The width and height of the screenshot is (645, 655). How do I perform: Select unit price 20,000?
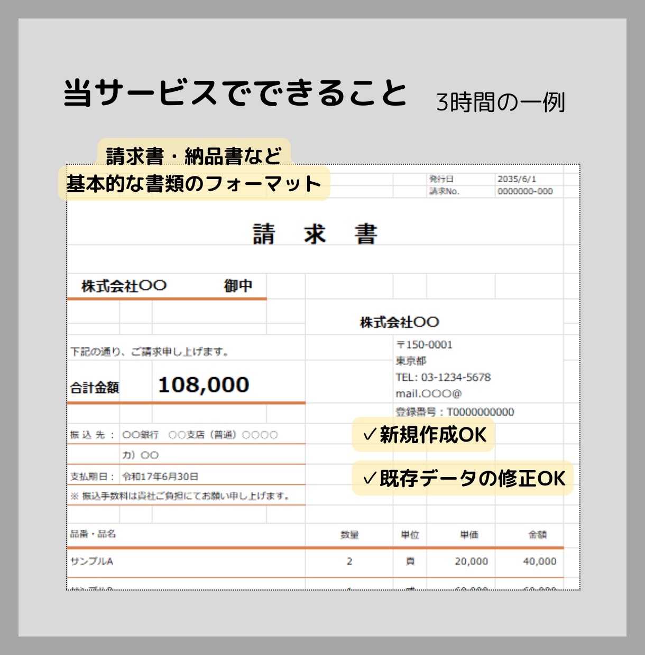click(471, 562)
